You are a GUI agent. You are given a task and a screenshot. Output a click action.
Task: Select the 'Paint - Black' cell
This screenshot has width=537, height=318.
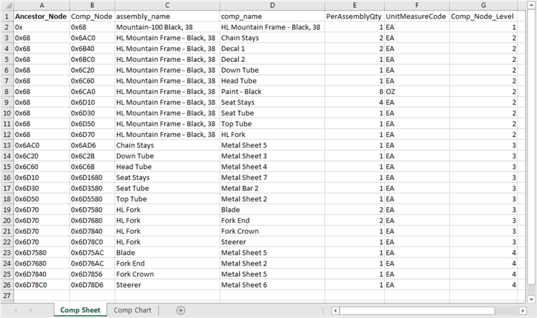click(272, 92)
